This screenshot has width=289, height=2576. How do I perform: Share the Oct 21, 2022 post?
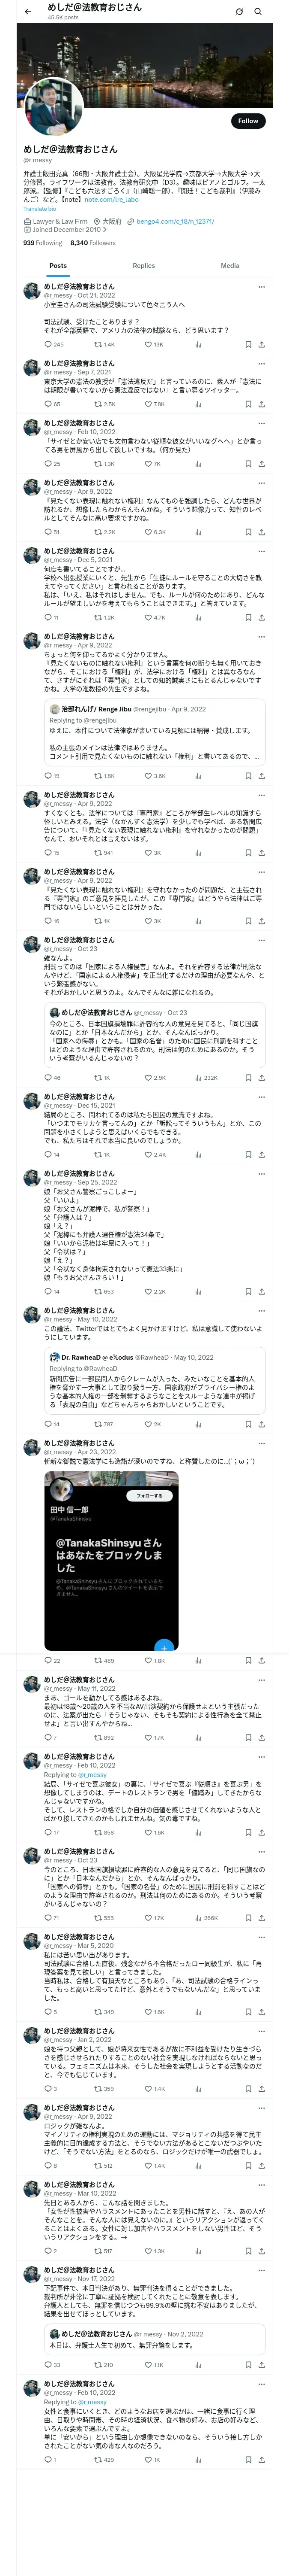tap(261, 344)
